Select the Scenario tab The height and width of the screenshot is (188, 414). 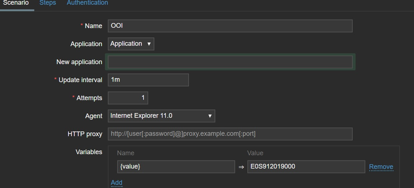[16, 3]
